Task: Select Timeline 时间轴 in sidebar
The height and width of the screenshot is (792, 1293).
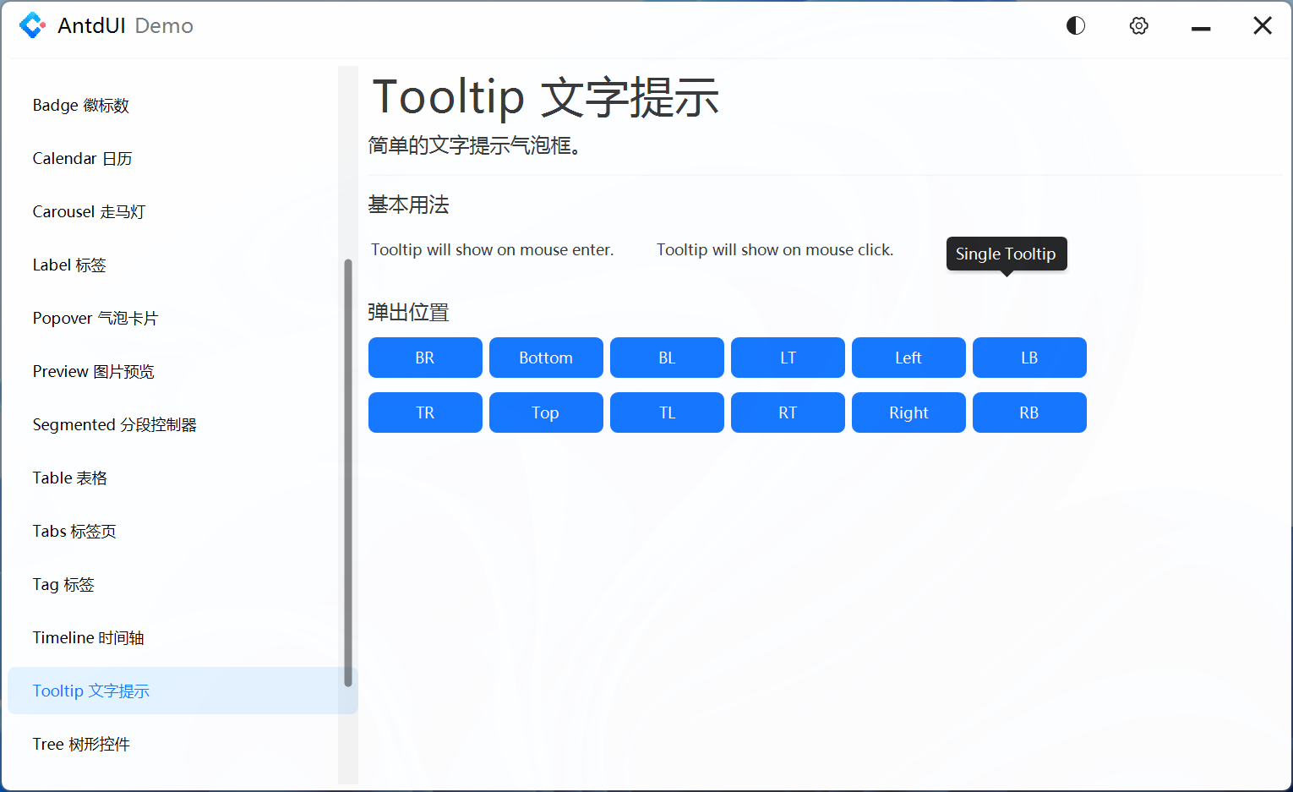Action: tap(87, 637)
